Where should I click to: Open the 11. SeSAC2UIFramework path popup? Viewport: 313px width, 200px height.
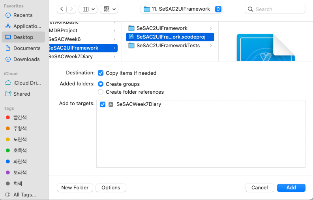click(181, 9)
